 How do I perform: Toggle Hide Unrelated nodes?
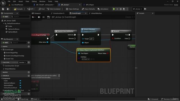click(54, 9)
